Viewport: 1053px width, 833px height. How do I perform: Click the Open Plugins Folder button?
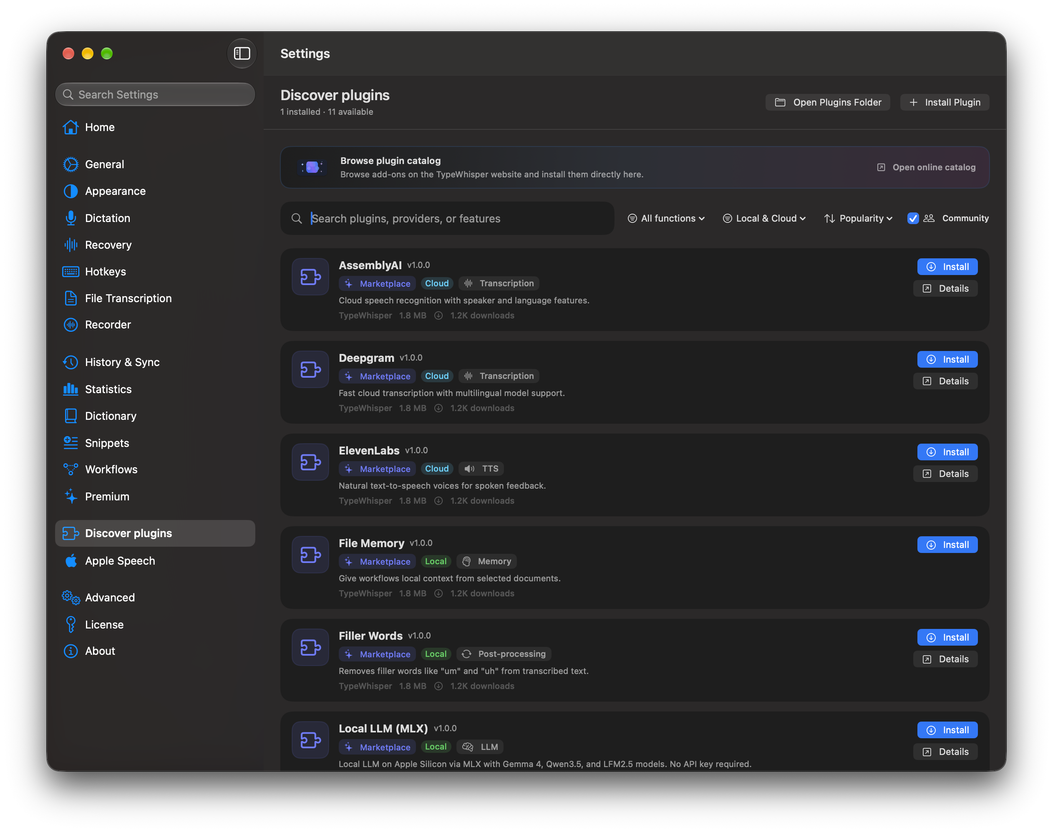coord(827,102)
